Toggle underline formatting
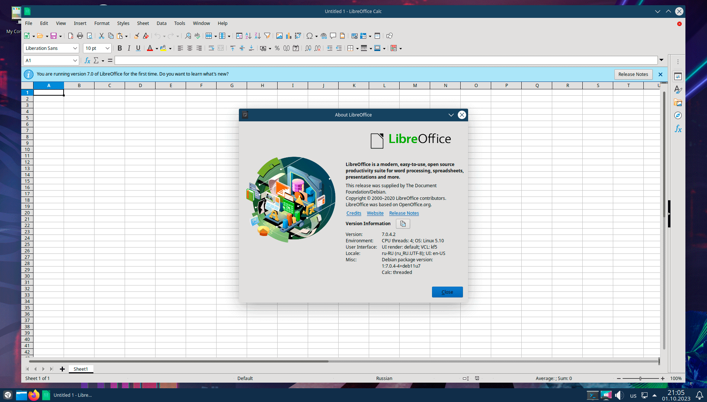The image size is (707, 402). click(x=138, y=48)
